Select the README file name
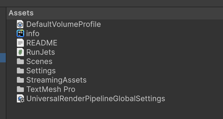 (42, 43)
